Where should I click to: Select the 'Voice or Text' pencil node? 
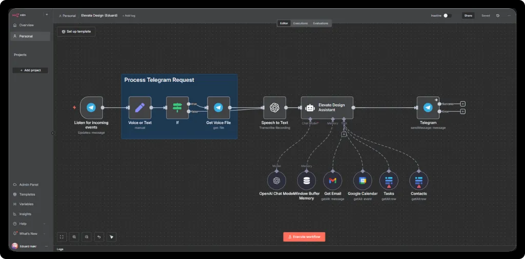click(x=140, y=107)
